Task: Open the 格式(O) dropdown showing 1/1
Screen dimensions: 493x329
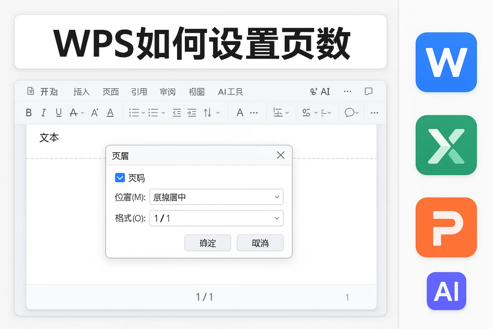Action: (216, 218)
